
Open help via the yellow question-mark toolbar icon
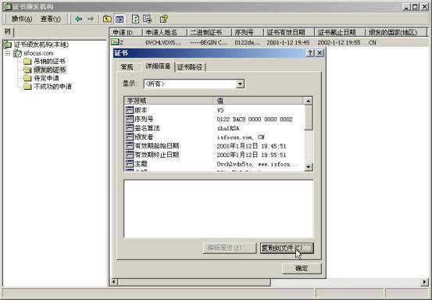coord(163,19)
